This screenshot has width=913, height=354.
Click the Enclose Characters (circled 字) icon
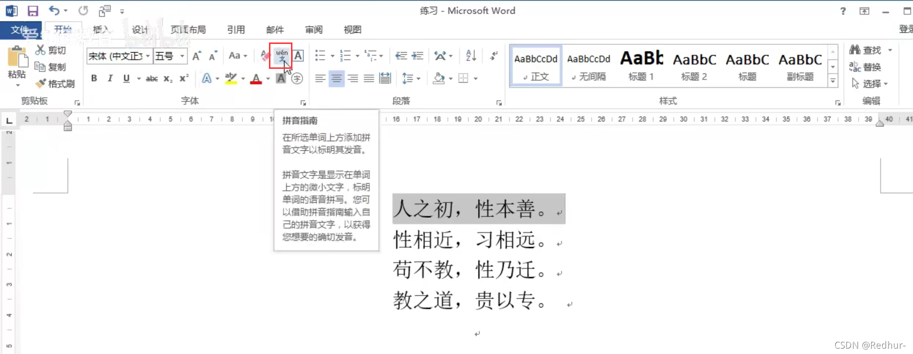click(297, 78)
